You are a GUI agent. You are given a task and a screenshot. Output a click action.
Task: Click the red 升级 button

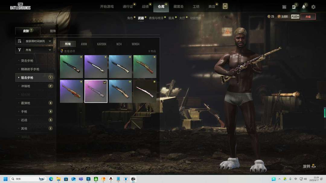coord(308,17)
